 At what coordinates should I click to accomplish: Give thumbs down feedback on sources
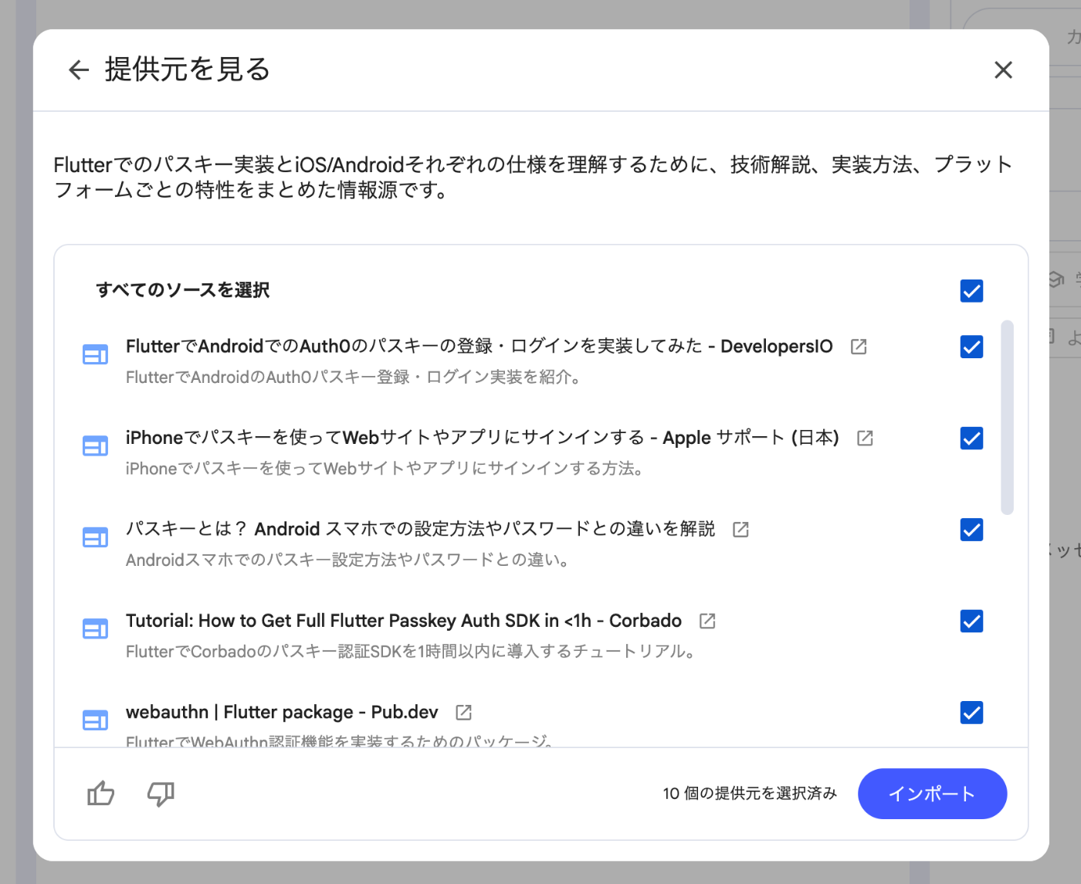[161, 794]
